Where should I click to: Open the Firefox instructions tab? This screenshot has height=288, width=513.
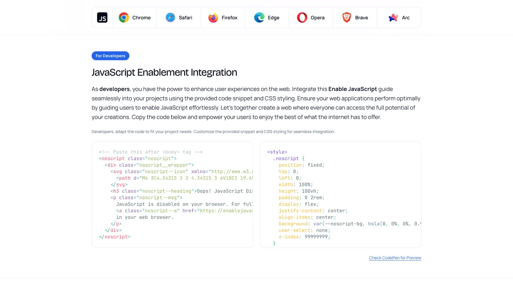tap(223, 17)
